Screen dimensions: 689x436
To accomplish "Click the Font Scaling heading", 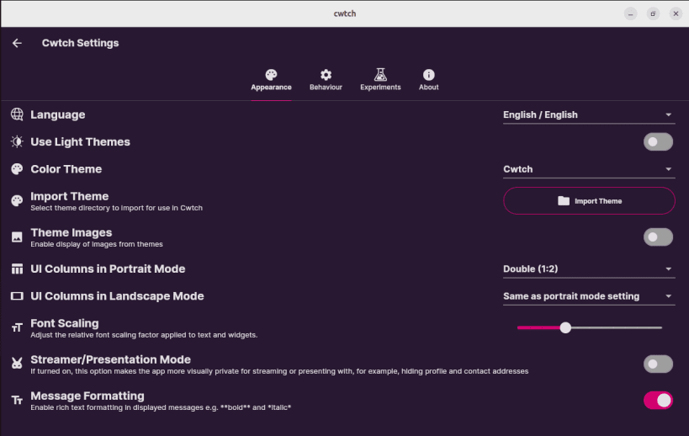I will coord(65,323).
